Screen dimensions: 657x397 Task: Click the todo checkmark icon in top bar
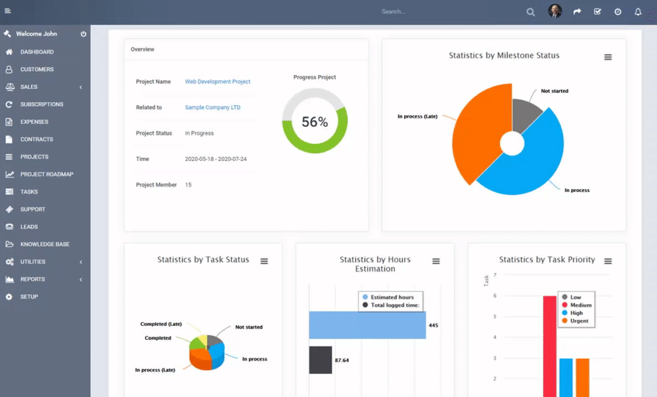[x=597, y=11]
